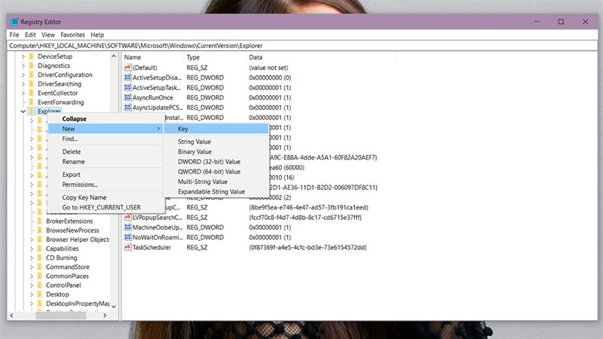This screenshot has width=603, height=339.
Task: Choose Find... in the context menu
Action: pyautogui.click(x=106, y=139)
